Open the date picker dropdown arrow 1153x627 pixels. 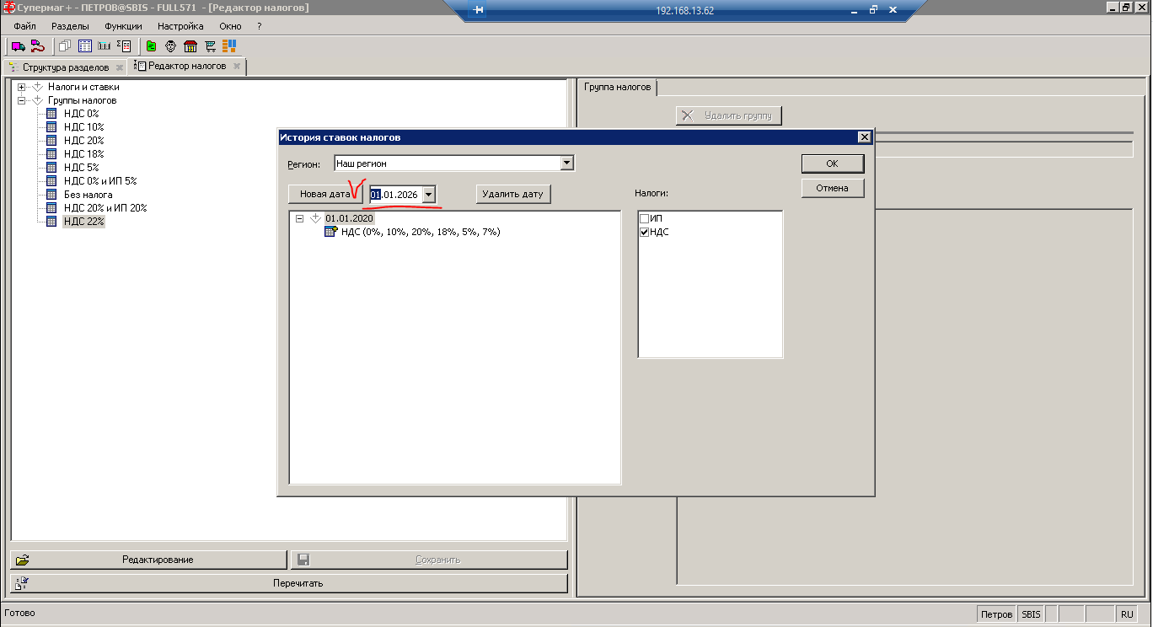pyautogui.click(x=429, y=195)
